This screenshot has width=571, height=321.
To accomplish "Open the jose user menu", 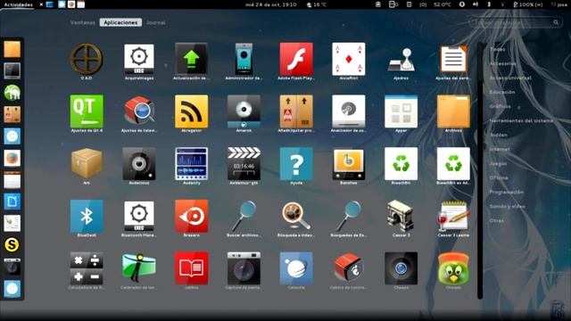I will tap(559, 4).
